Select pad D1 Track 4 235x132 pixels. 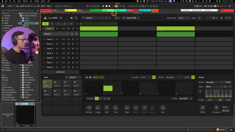(77, 84)
